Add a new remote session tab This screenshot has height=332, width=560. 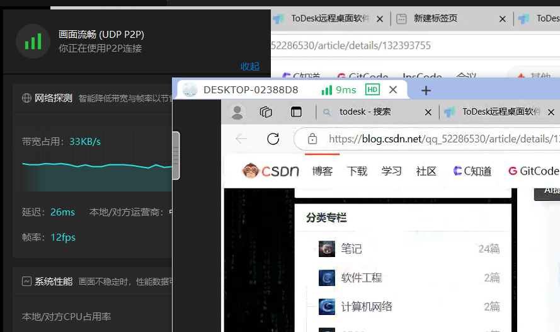(x=426, y=90)
